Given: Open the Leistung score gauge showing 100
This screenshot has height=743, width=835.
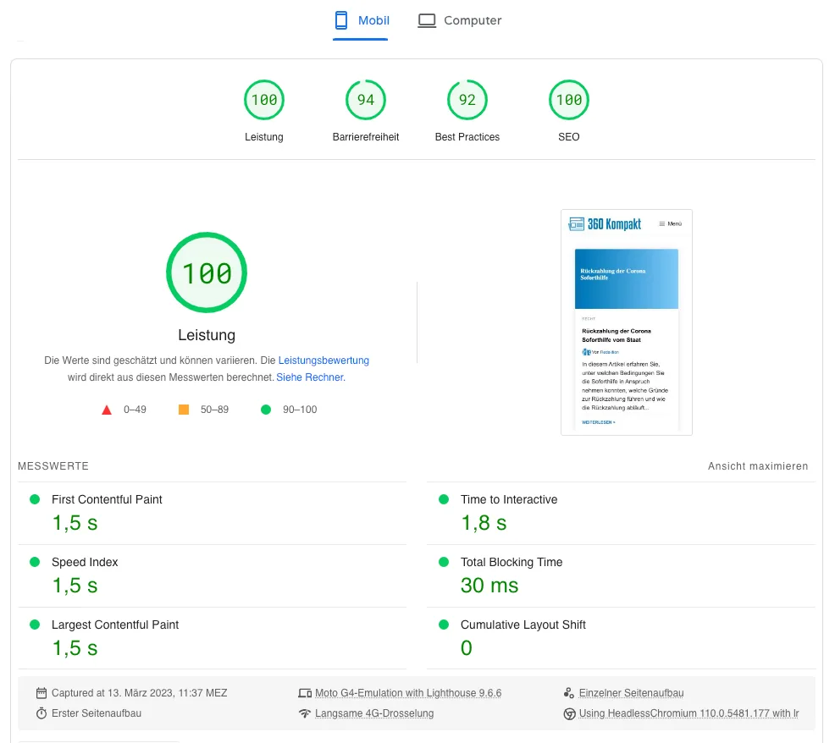Looking at the screenshot, I should 264,100.
